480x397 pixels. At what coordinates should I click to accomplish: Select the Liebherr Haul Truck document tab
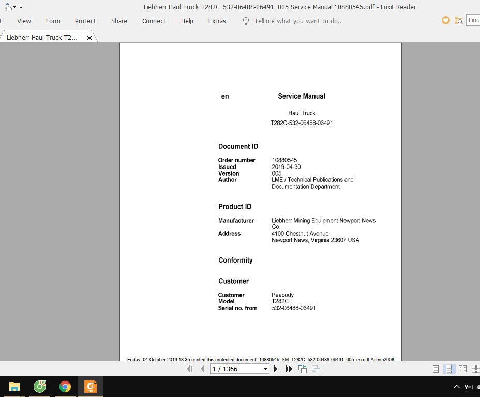(42, 37)
